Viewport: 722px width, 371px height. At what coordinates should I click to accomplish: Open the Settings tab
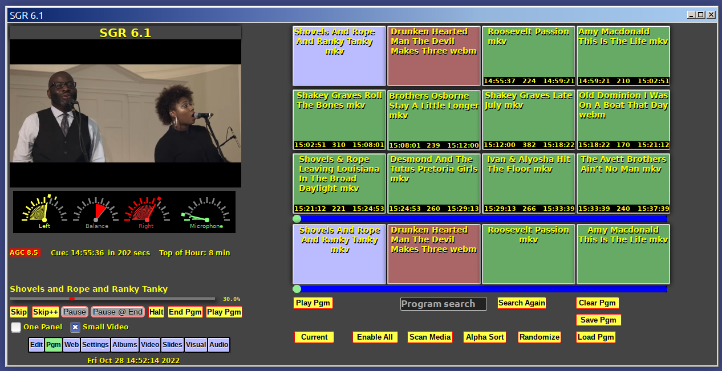pos(95,345)
